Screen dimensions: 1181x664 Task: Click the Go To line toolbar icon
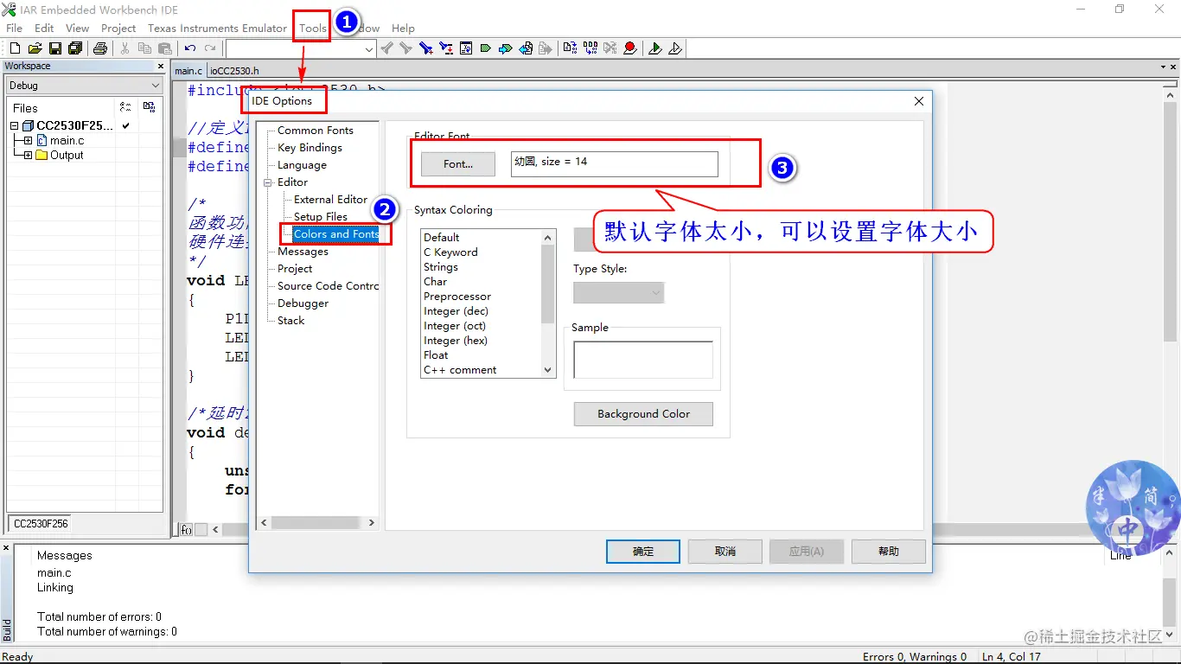pyautogui.click(x=466, y=48)
